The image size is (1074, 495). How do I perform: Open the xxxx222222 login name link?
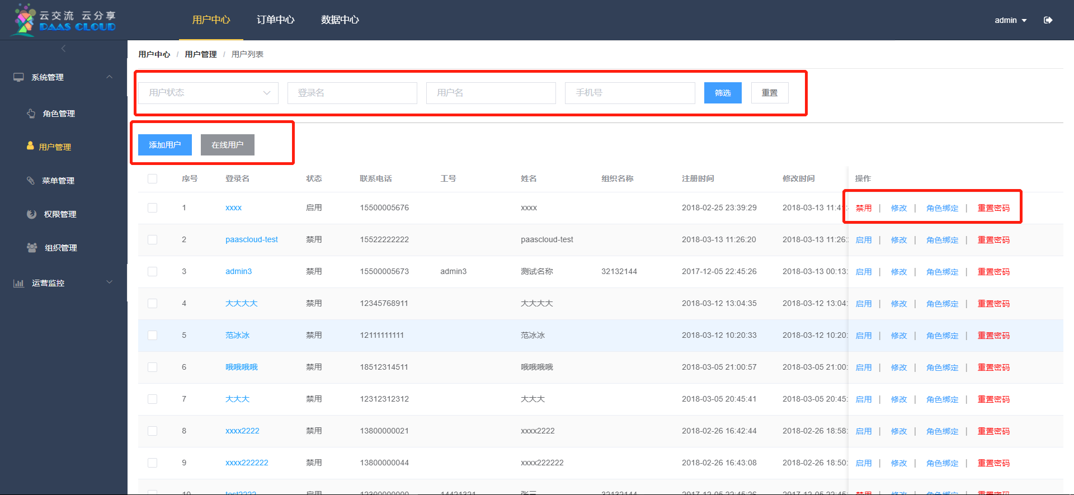tap(247, 463)
